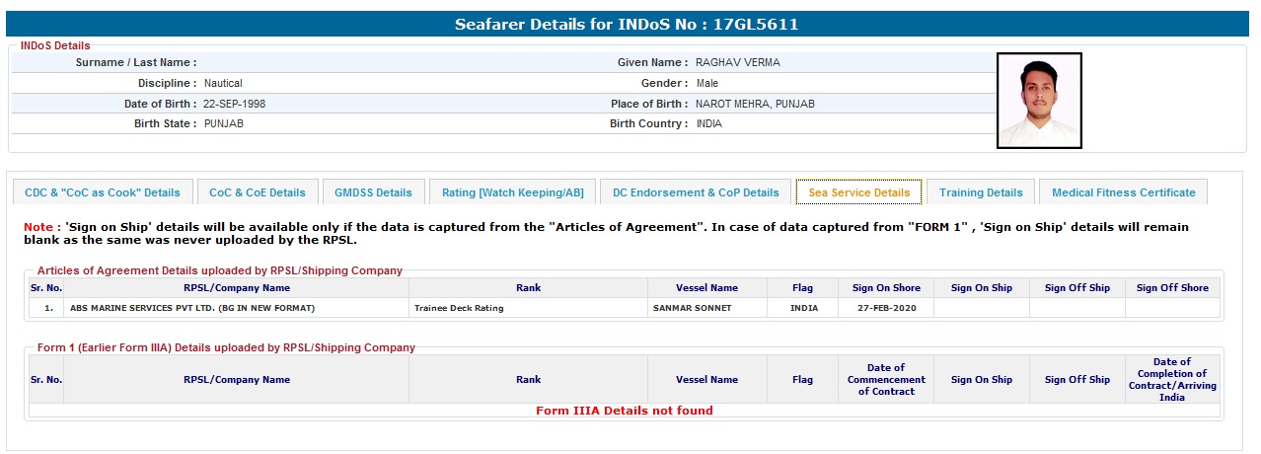Click Date of Birth value 22-SEP-1998
1261x454 pixels.
(x=235, y=104)
